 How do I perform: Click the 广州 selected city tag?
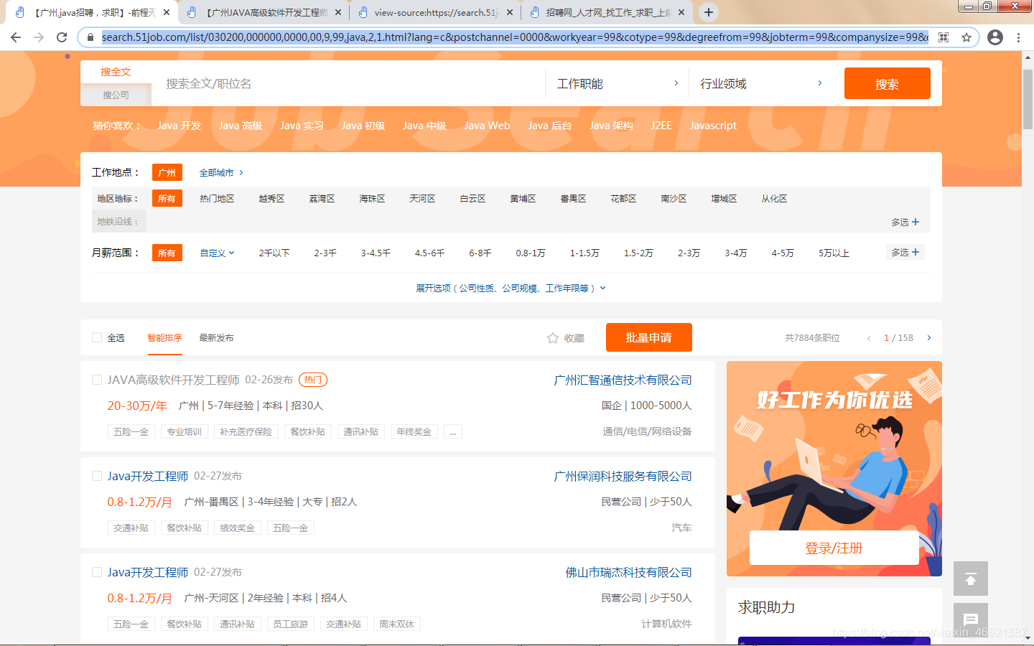(167, 172)
